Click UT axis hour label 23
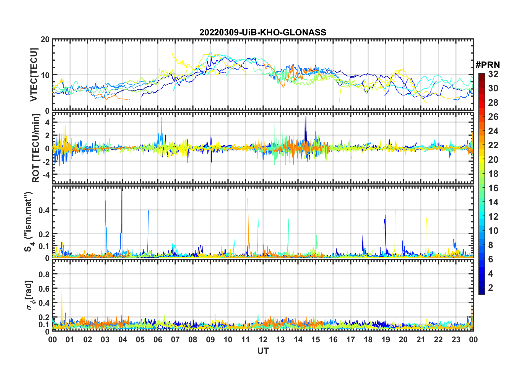 tap(456, 340)
